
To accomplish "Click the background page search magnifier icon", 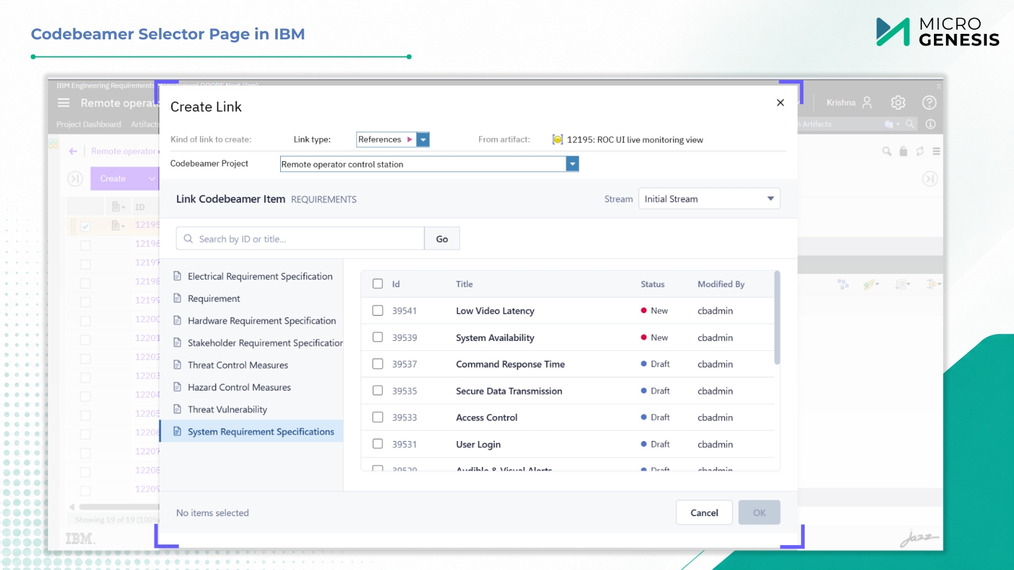I will tap(887, 151).
